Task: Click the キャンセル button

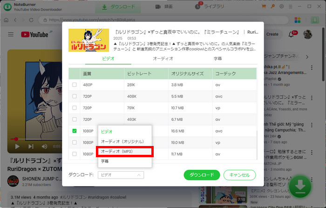Action: pos(239,175)
